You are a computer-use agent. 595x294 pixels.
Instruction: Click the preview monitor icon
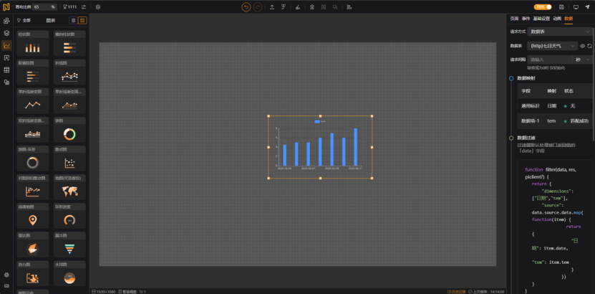[576, 7]
